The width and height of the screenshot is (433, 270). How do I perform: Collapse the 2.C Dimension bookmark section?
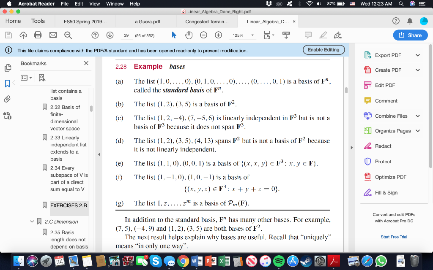(x=32, y=221)
